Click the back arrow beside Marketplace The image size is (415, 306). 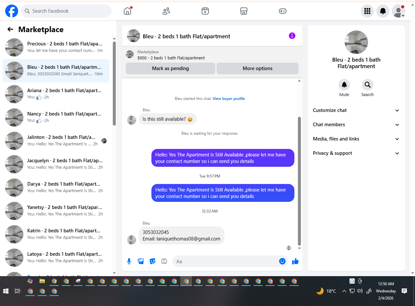tap(10, 30)
